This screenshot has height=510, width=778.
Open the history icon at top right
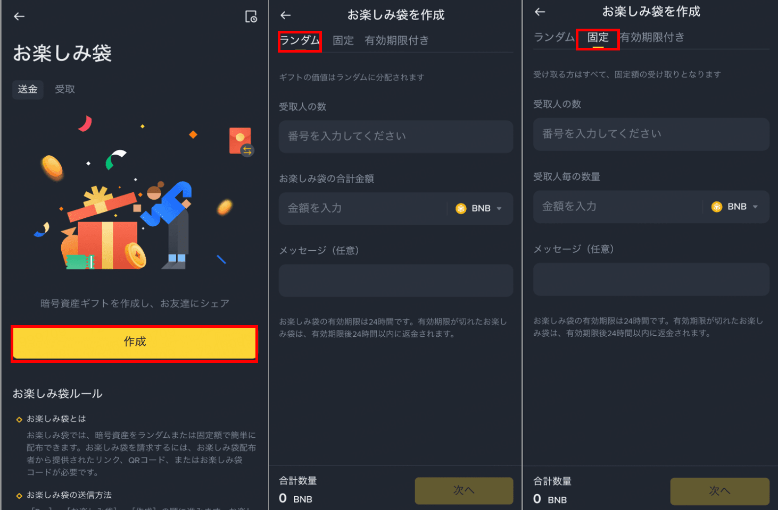pyautogui.click(x=251, y=16)
